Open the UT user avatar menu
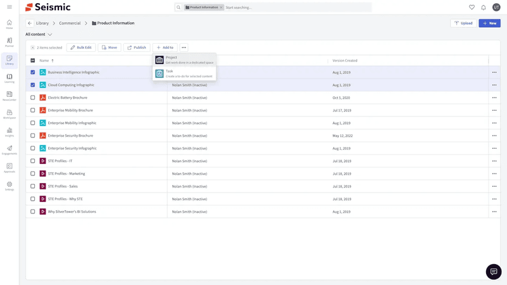507x285 pixels. 496,7
